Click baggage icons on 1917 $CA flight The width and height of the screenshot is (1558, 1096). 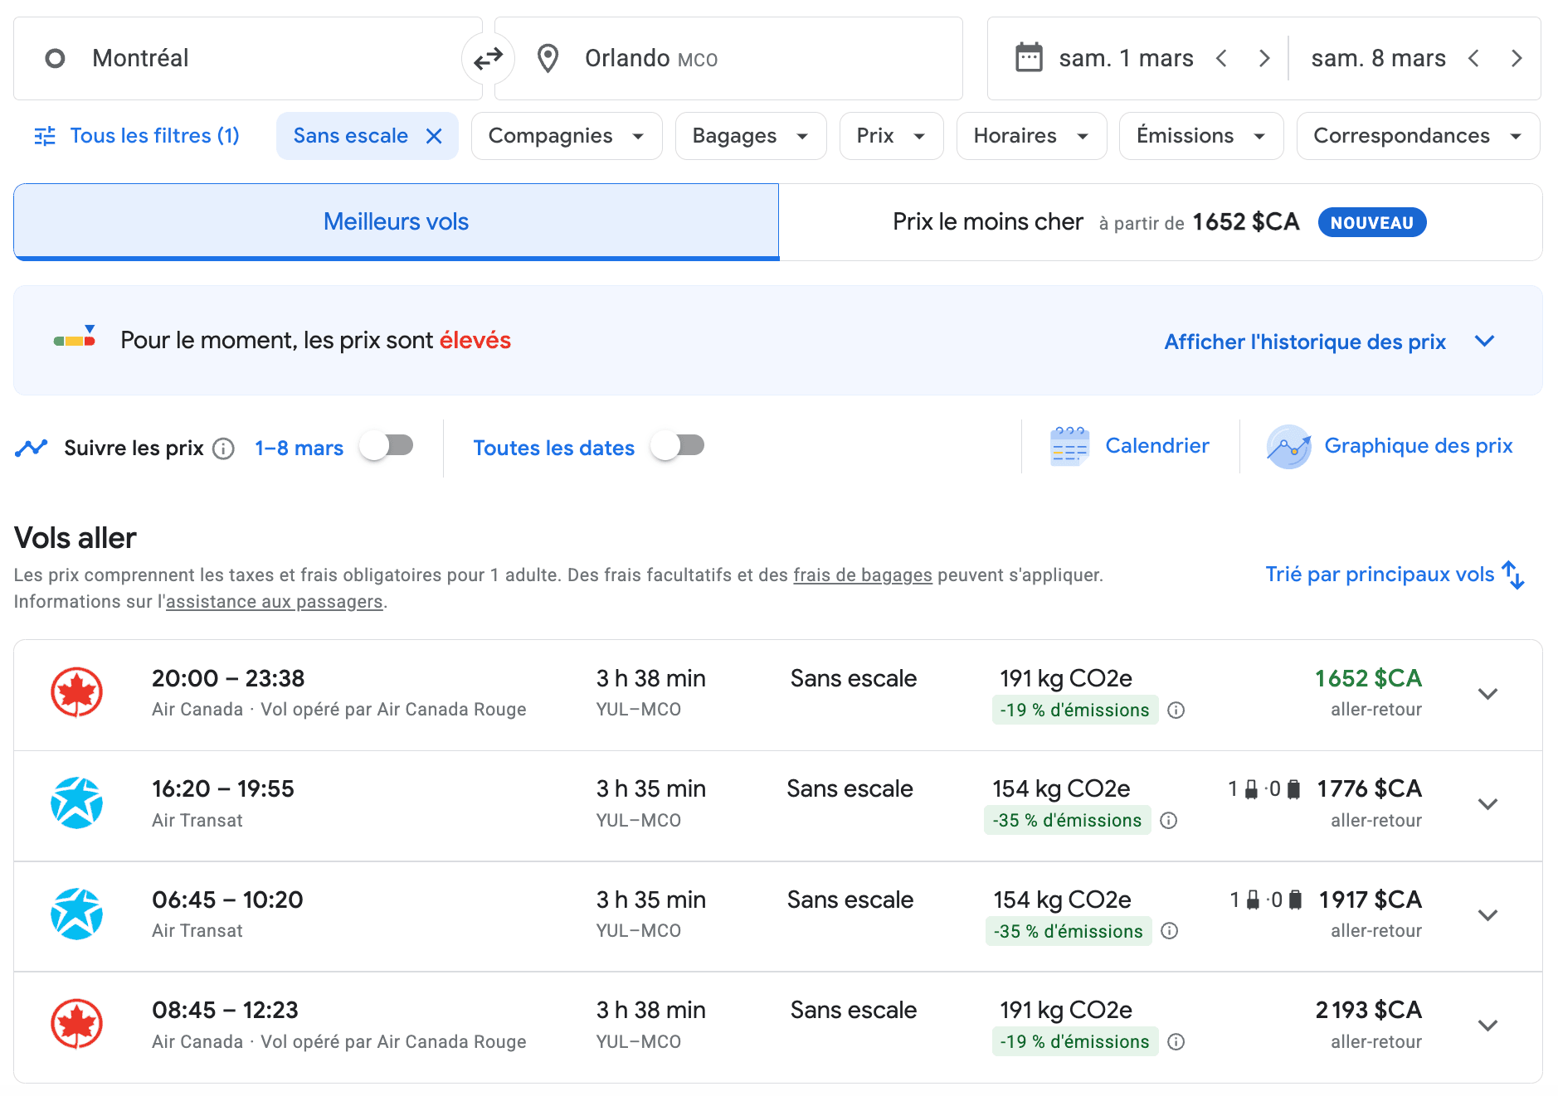click(x=1266, y=900)
